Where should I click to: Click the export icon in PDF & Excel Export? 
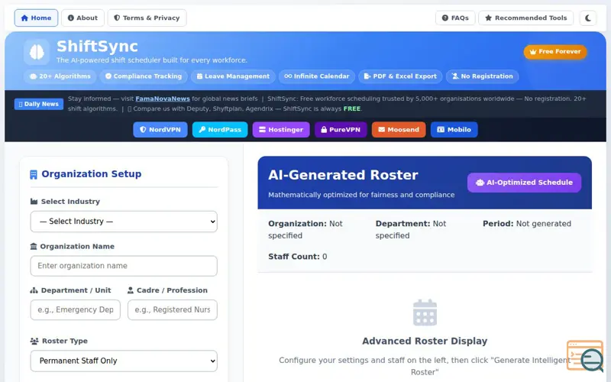coord(367,76)
